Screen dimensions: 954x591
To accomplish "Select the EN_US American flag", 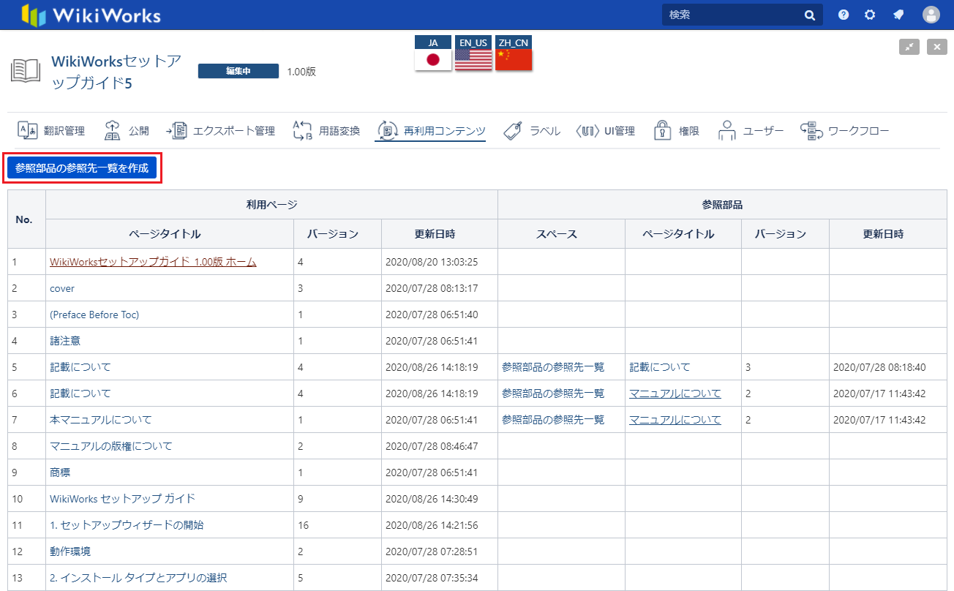I will tap(473, 59).
